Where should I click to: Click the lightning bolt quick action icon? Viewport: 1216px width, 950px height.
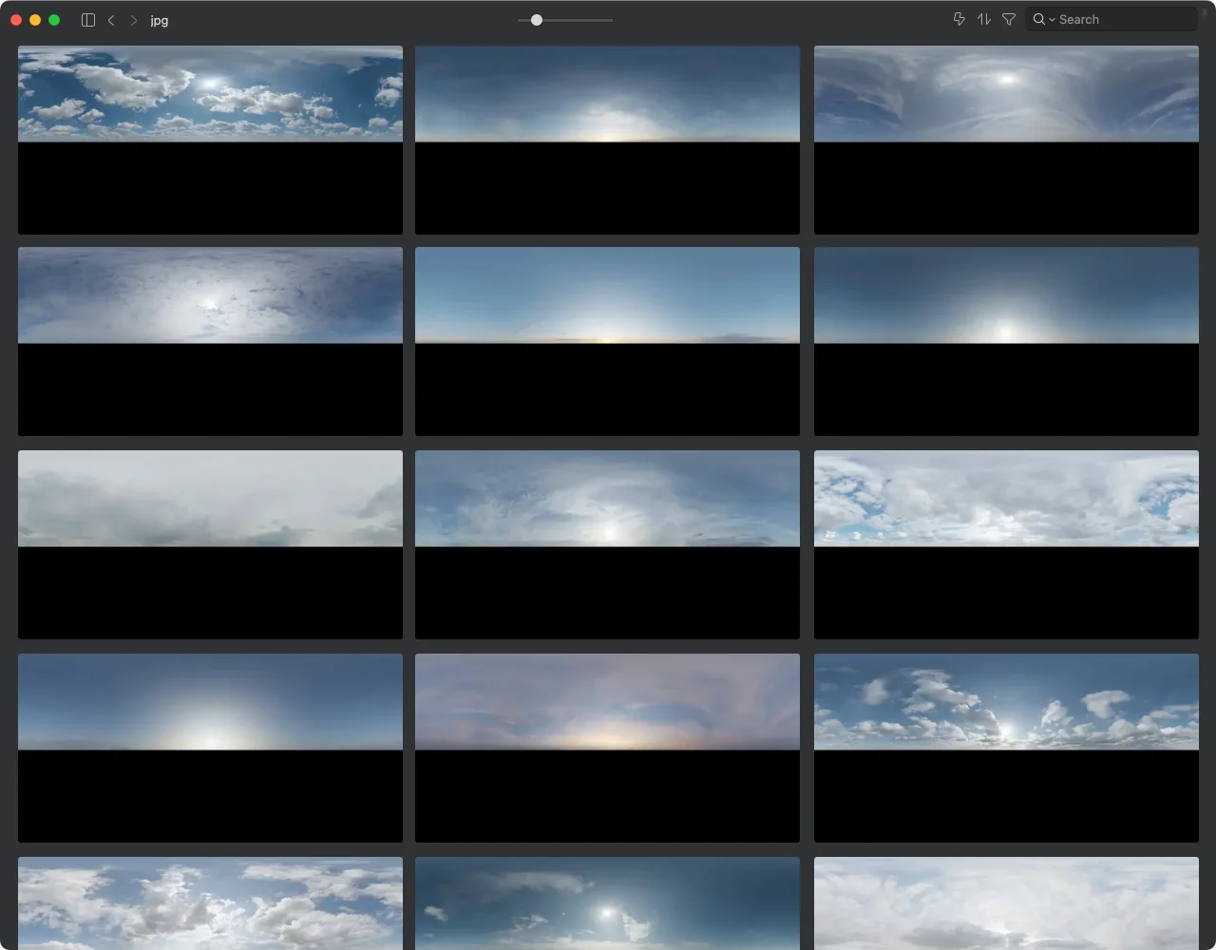[959, 19]
